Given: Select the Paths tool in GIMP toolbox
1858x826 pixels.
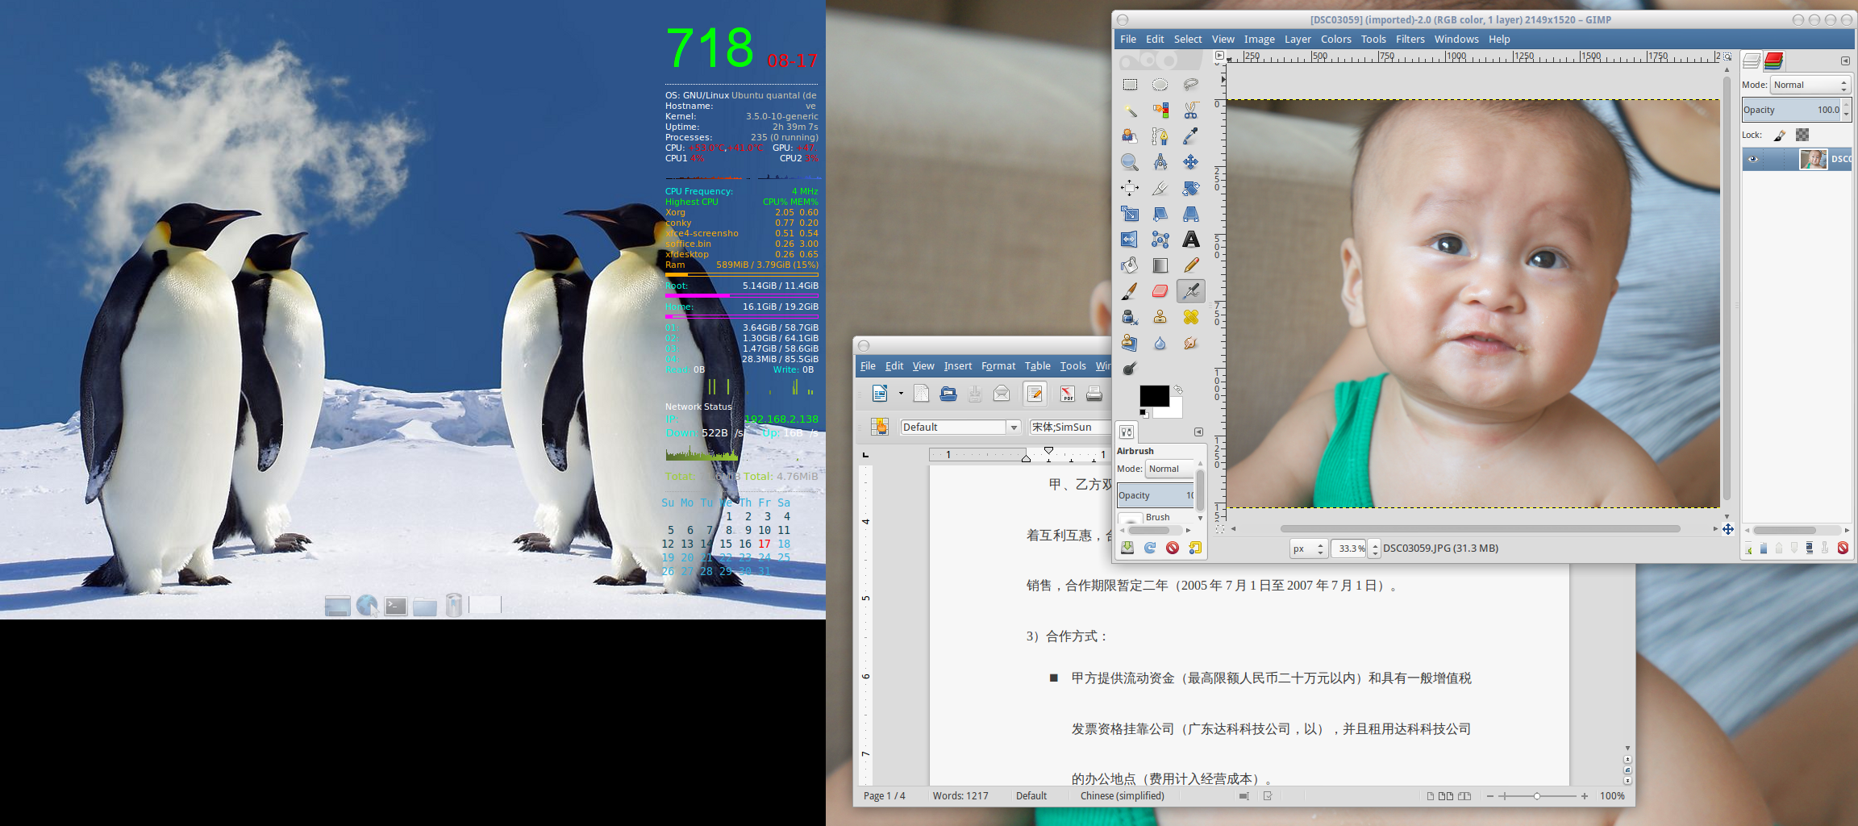Looking at the screenshot, I should tap(1160, 136).
